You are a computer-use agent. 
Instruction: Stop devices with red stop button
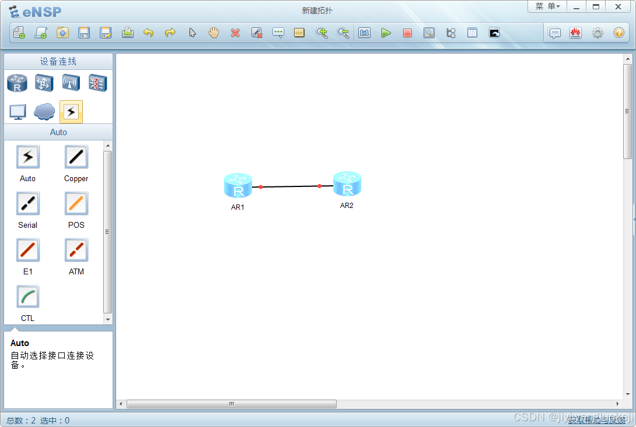(x=408, y=33)
